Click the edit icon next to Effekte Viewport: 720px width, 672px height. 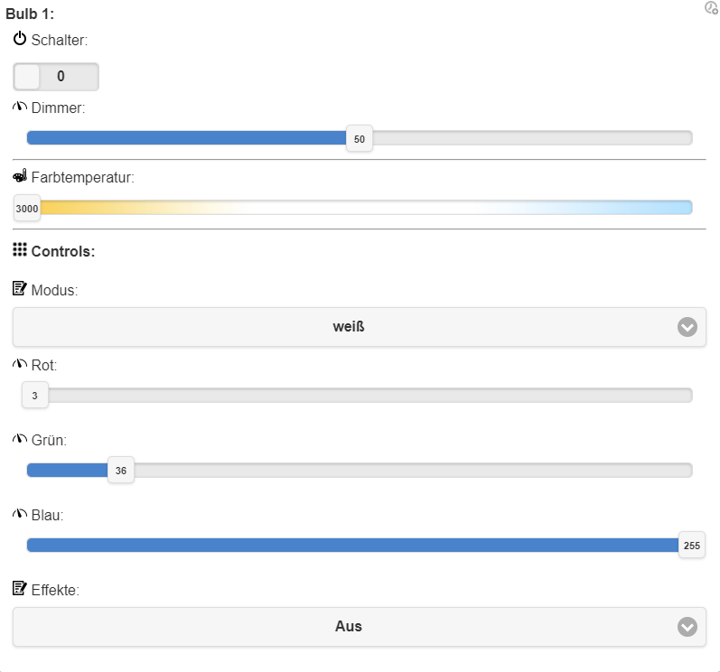[x=20, y=589]
